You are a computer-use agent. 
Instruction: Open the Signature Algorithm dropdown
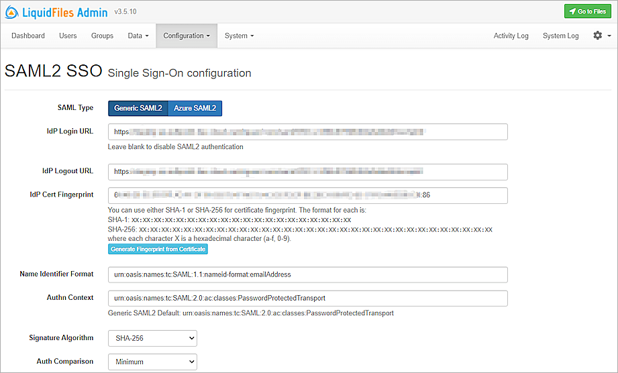tap(152, 338)
